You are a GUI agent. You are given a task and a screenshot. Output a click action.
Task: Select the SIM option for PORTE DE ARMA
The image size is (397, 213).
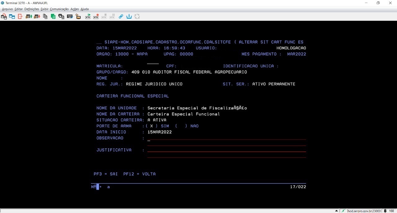[152, 126]
